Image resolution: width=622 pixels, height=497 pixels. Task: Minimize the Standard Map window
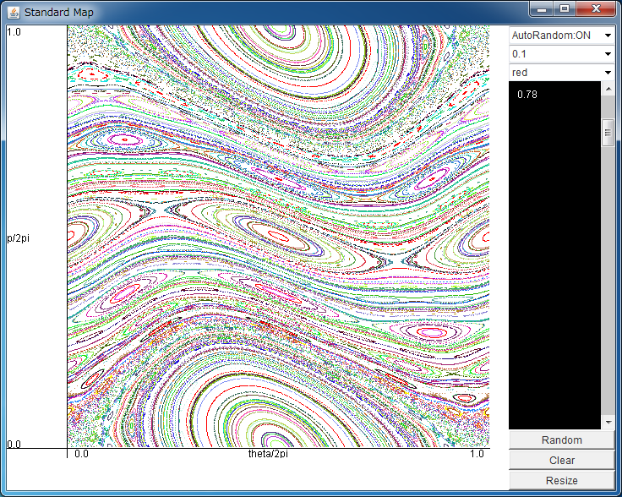pos(542,9)
